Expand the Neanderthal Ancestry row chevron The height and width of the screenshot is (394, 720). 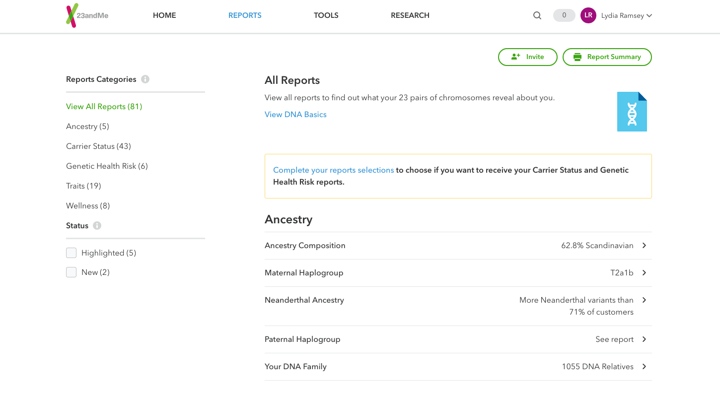point(644,300)
